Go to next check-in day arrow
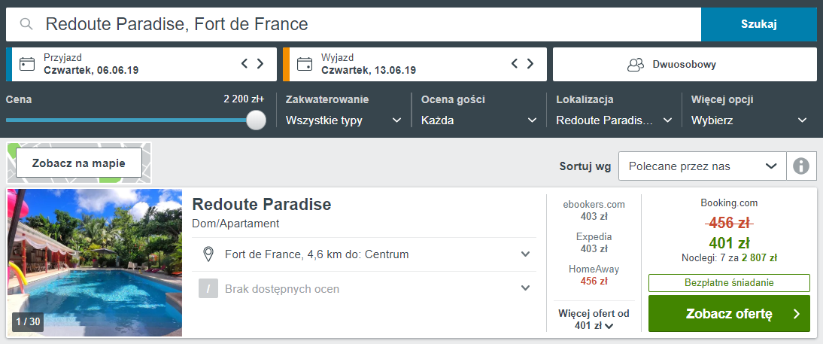The image size is (823, 344). (260, 64)
